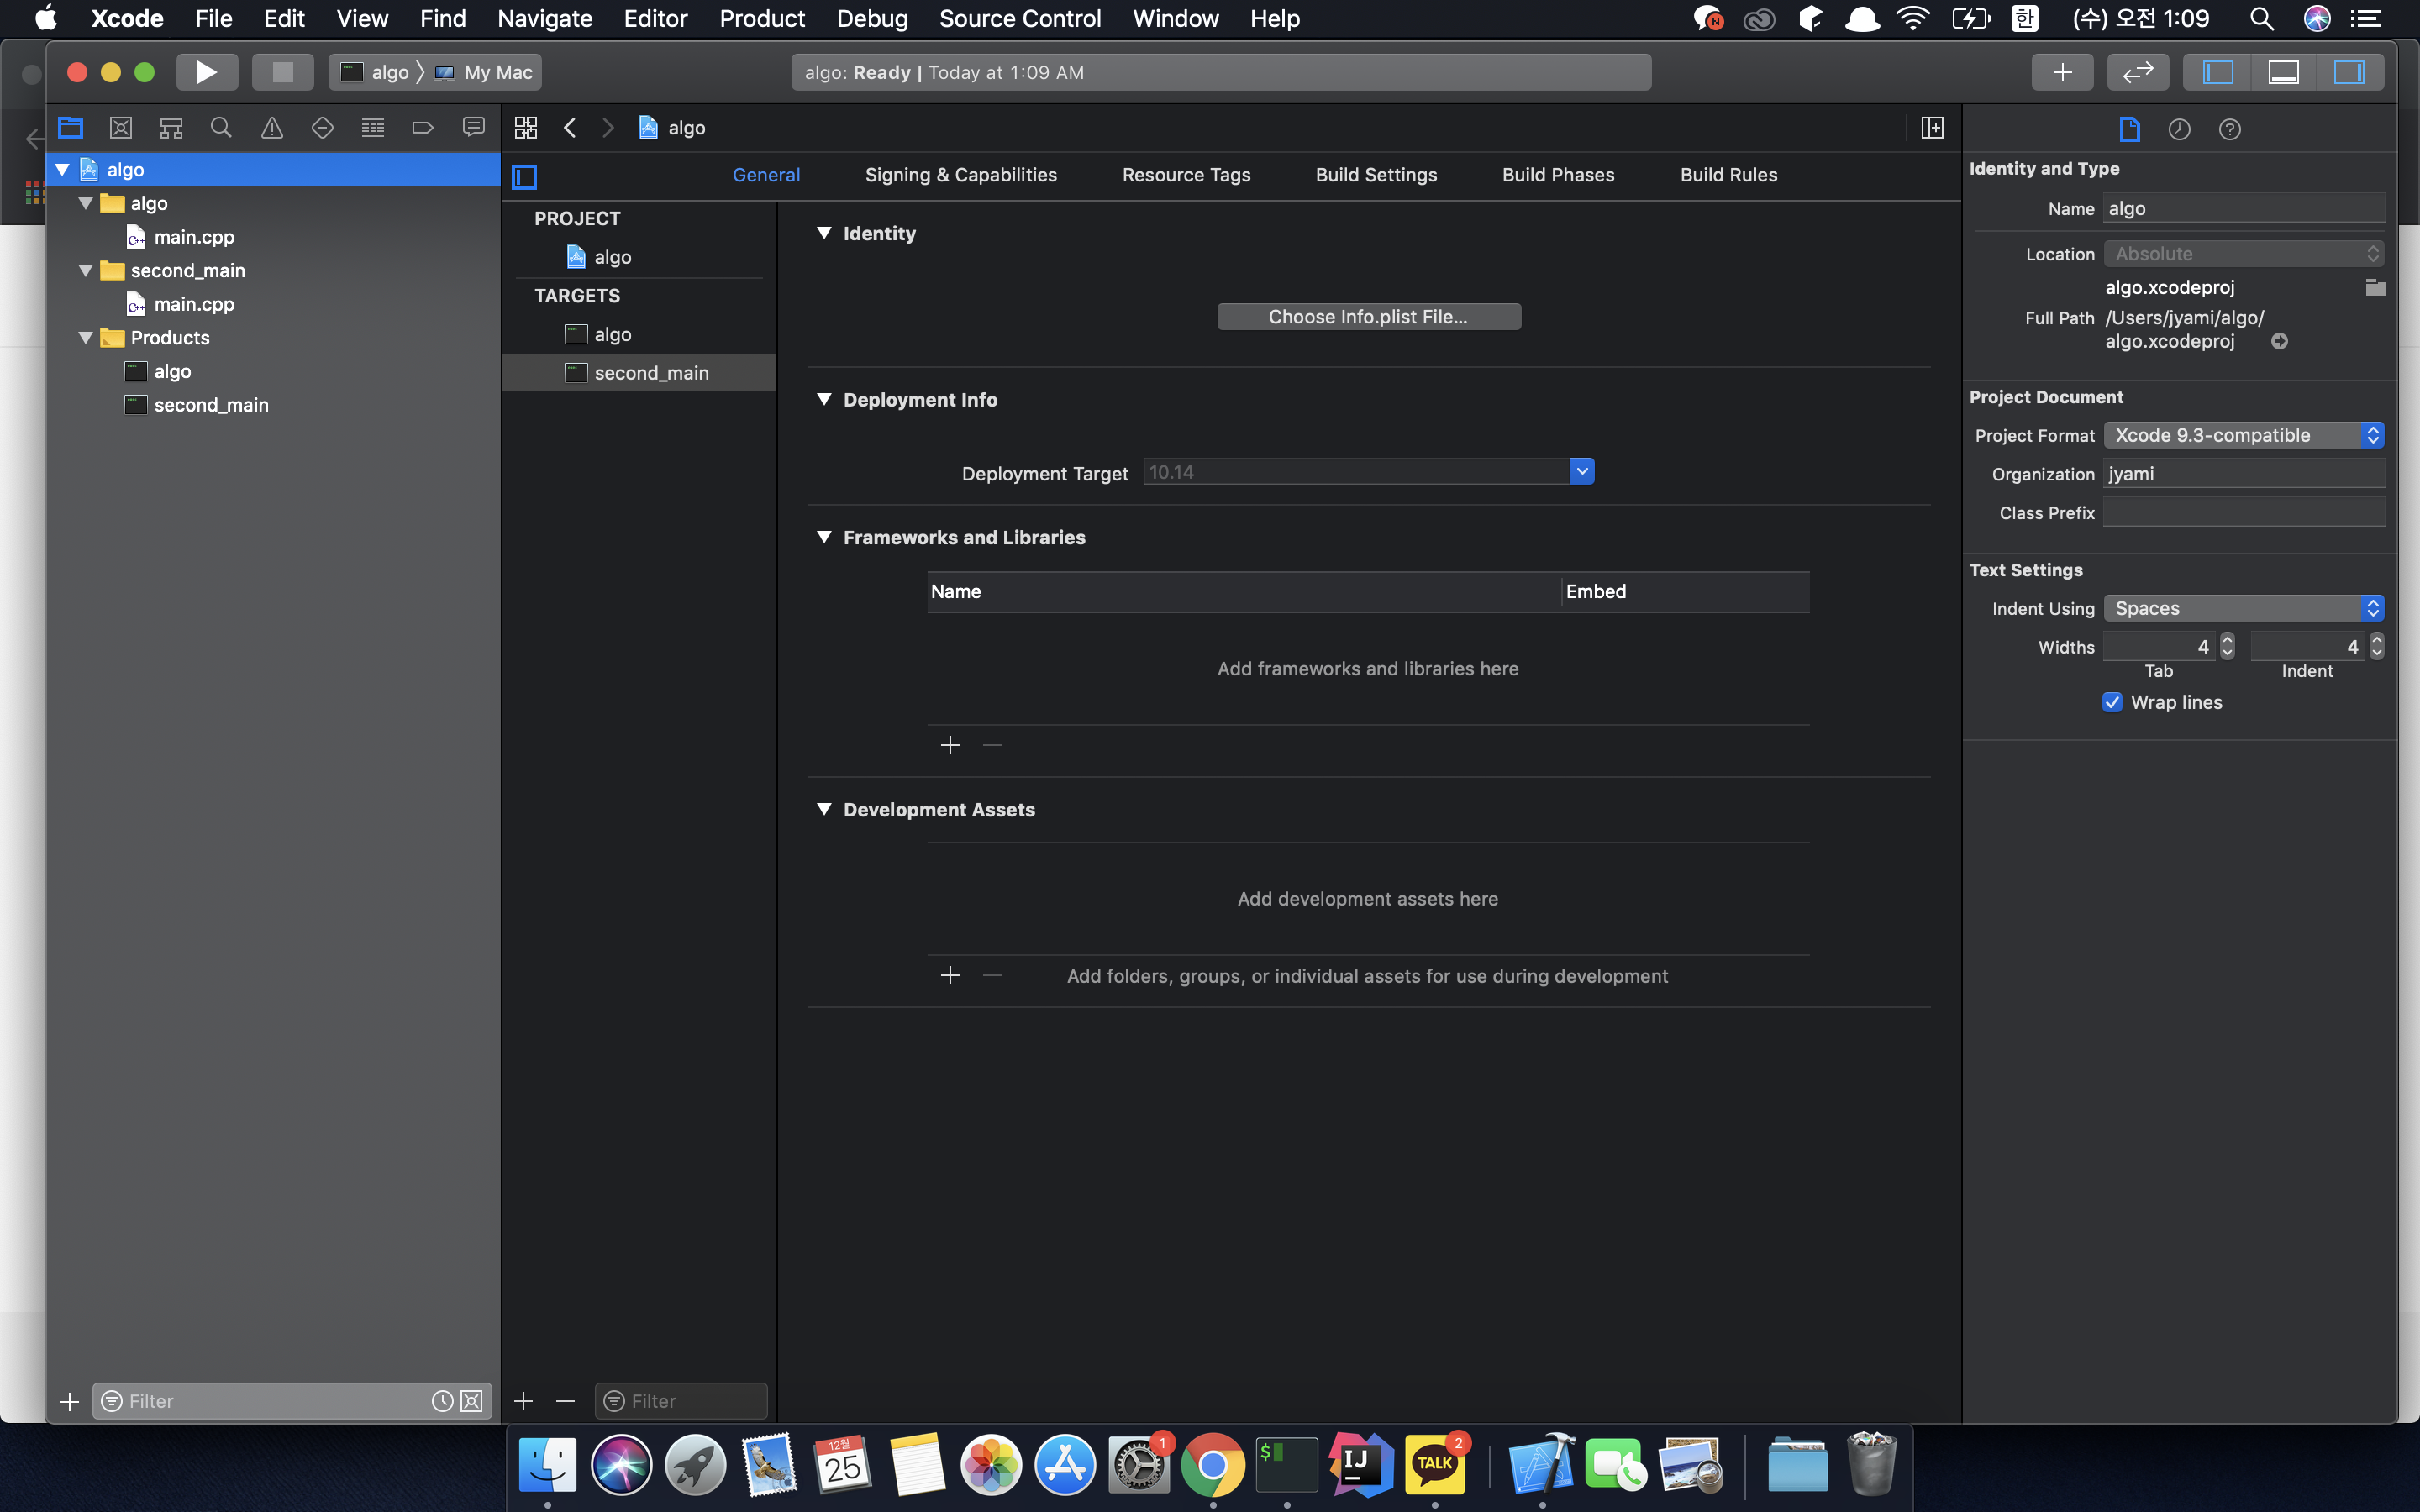Hide the right inspector panel

[2348, 72]
